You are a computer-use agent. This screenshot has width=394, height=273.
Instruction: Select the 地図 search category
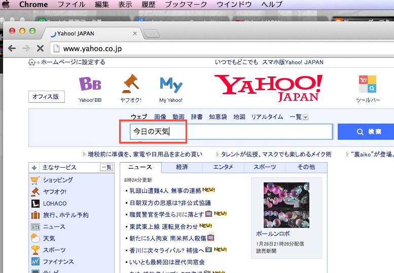pyautogui.click(x=239, y=117)
